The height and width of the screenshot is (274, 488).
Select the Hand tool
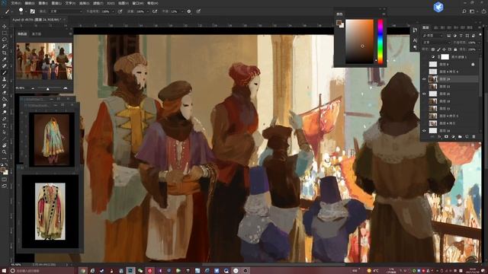point(5,145)
